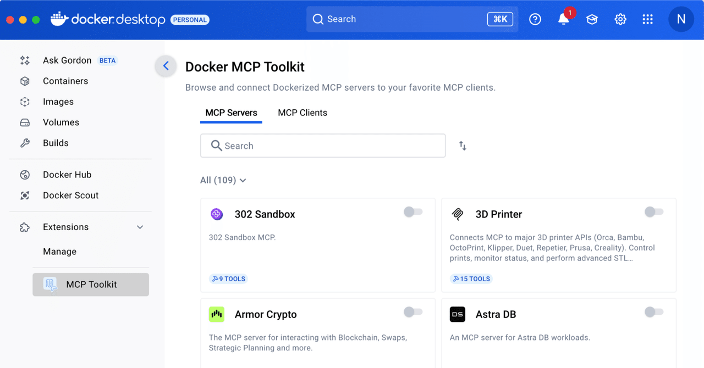Launch Docker Scout
The image size is (704, 368).
70,195
